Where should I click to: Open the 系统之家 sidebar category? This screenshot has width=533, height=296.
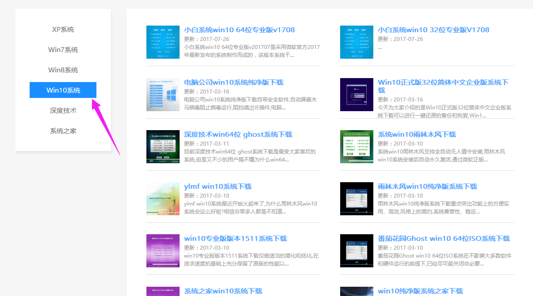click(x=63, y=131)
